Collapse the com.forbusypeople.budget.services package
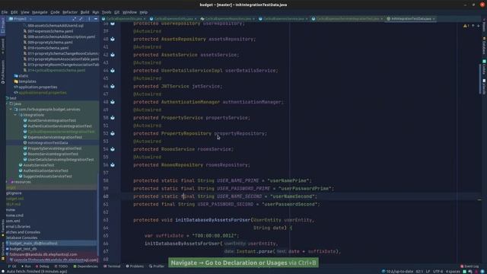Viewport: 487px width, 274px height. tap(11, 110)
